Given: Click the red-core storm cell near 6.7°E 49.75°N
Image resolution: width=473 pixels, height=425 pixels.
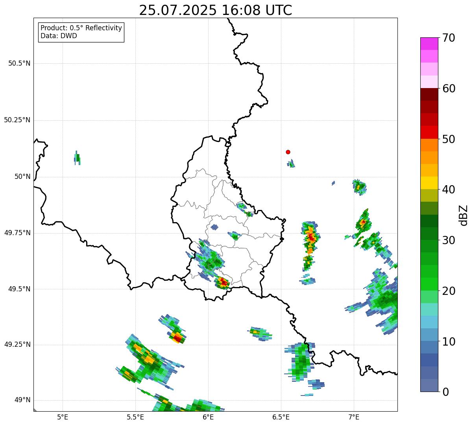Looking at the screenshot, I should point(311,237).
